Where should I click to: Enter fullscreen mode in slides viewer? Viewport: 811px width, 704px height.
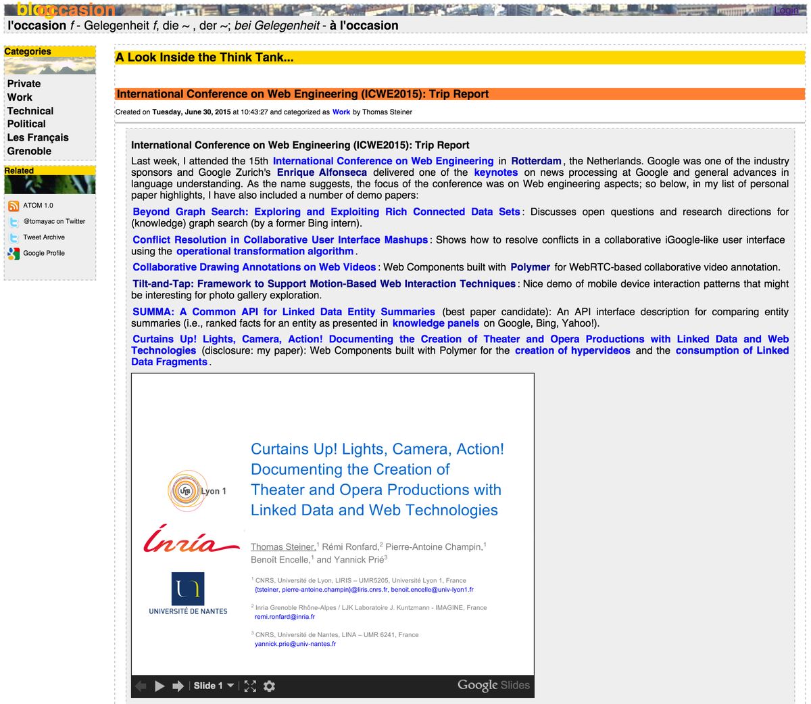tap(250, 686)
